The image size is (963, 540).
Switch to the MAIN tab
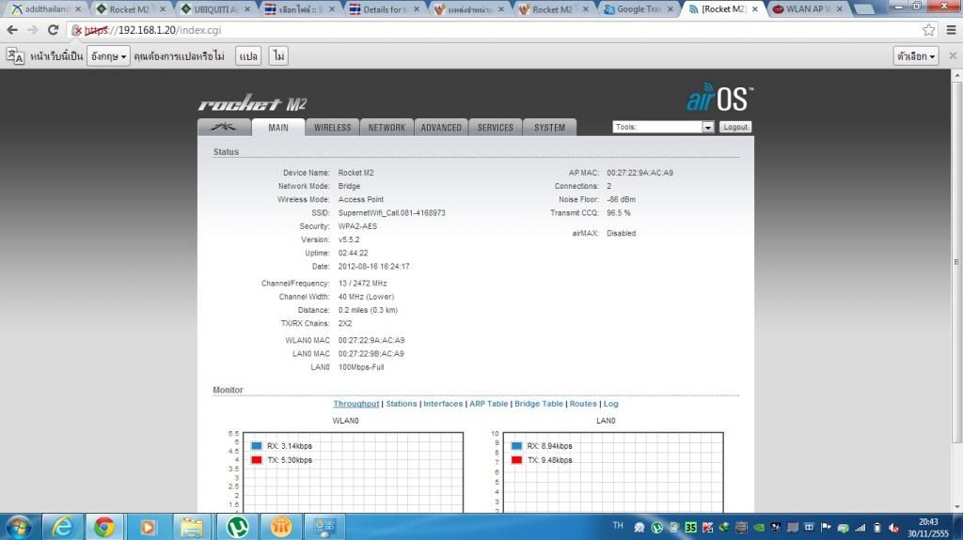tap(278, 127)
